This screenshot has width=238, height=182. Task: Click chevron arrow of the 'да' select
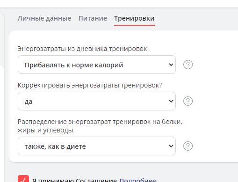[171, 101]
